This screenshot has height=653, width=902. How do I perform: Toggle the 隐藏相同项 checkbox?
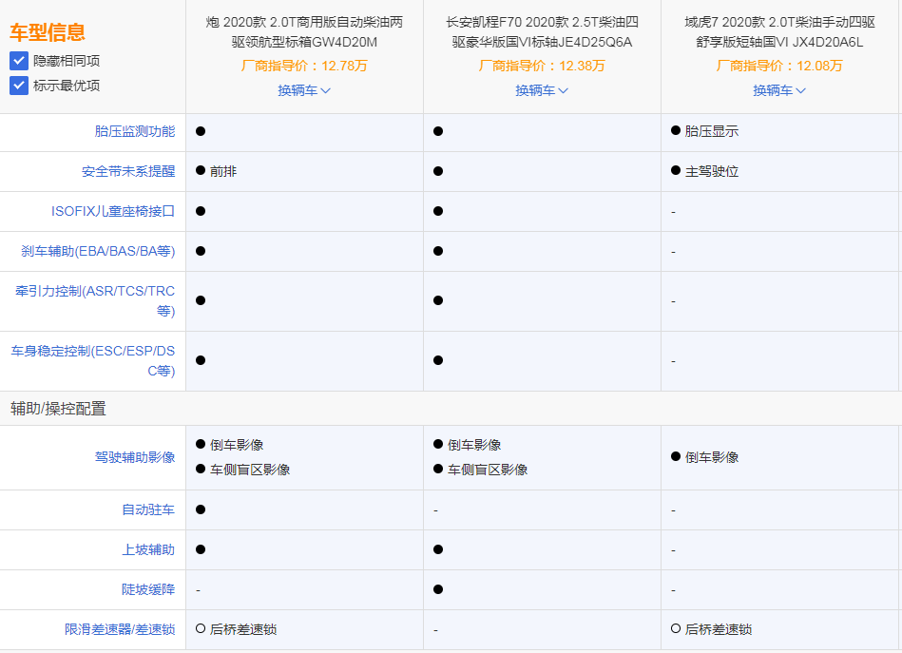coord(19,61)
